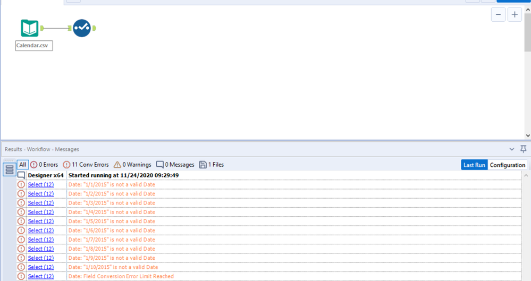The height and width of the screenshot is (281, 531).
Task: Click error icon on 1/9/2015 row
Action: click(x=21, y=258)
